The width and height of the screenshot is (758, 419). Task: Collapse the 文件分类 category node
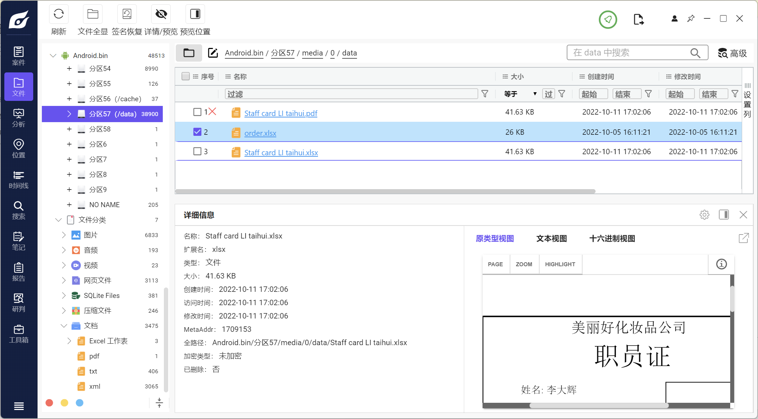point(58,220)
